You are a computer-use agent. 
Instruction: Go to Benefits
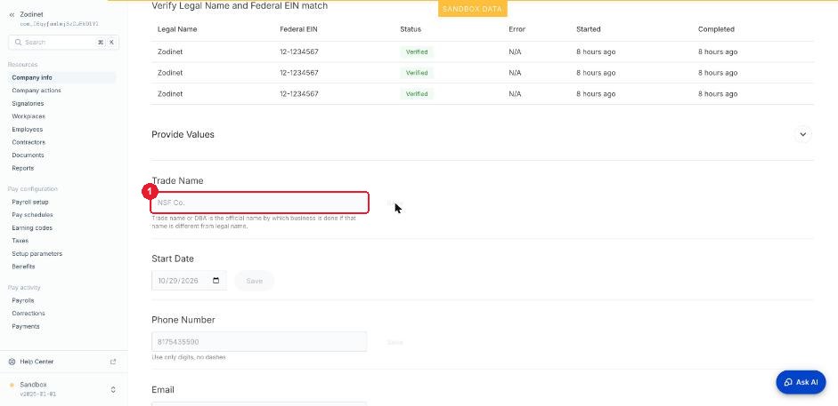click(23, 267)
